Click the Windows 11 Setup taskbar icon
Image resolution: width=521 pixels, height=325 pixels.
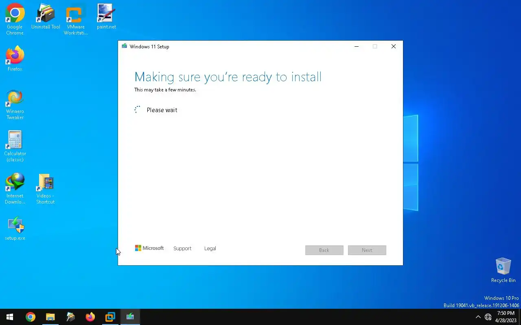130,317
